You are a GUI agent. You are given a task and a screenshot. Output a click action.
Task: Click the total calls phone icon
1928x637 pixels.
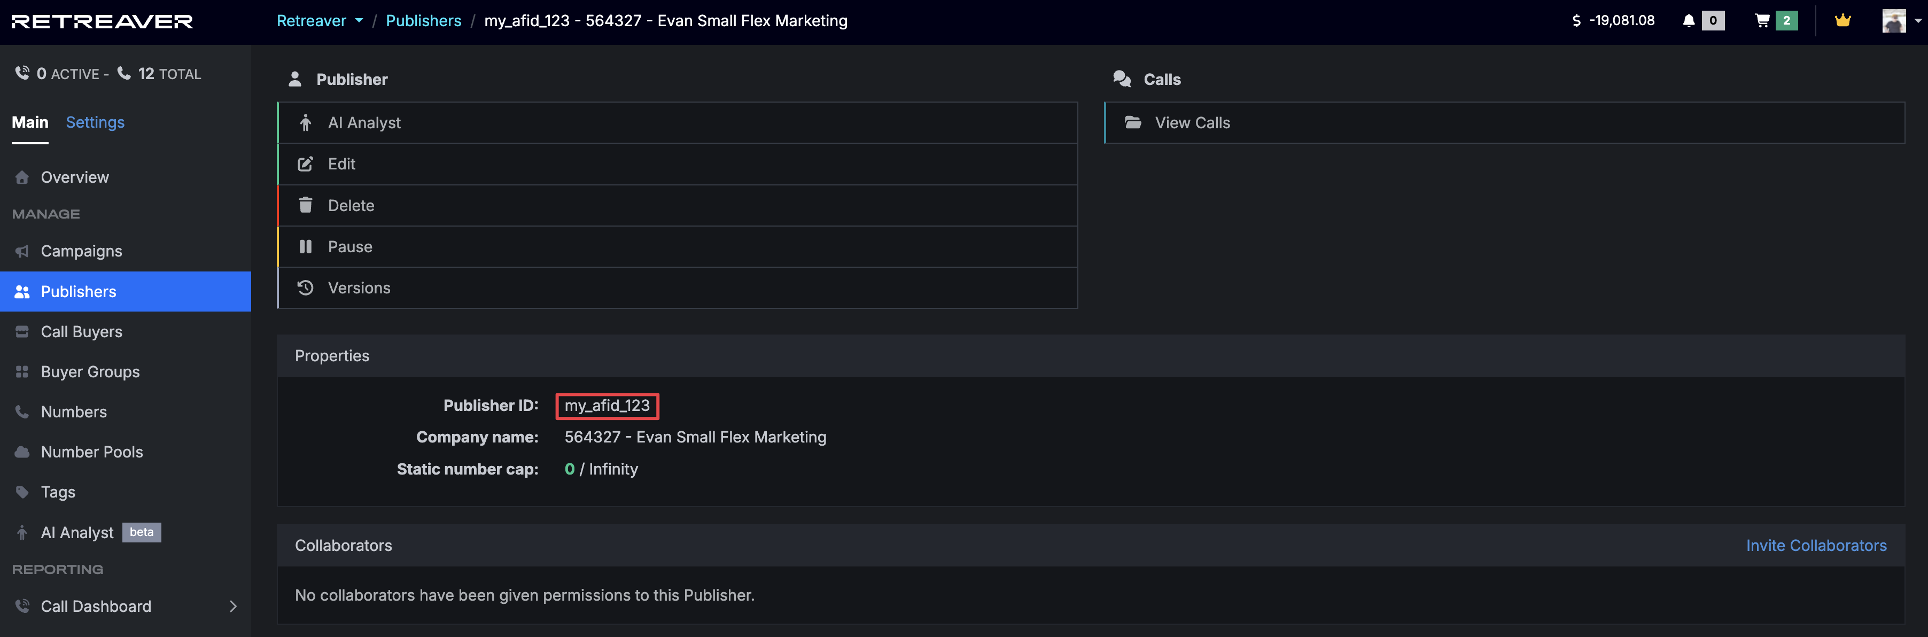tap(125, 73)
